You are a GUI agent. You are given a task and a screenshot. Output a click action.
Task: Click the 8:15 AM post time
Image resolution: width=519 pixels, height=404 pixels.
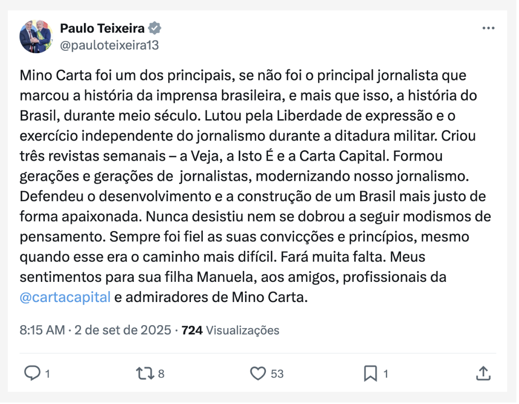[x=42, y=330]
